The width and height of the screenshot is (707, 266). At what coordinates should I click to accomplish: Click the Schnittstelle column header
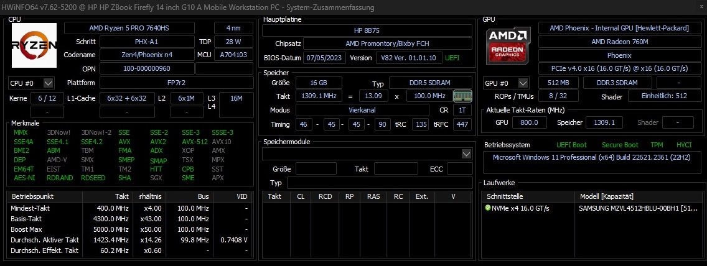[529, 196]
